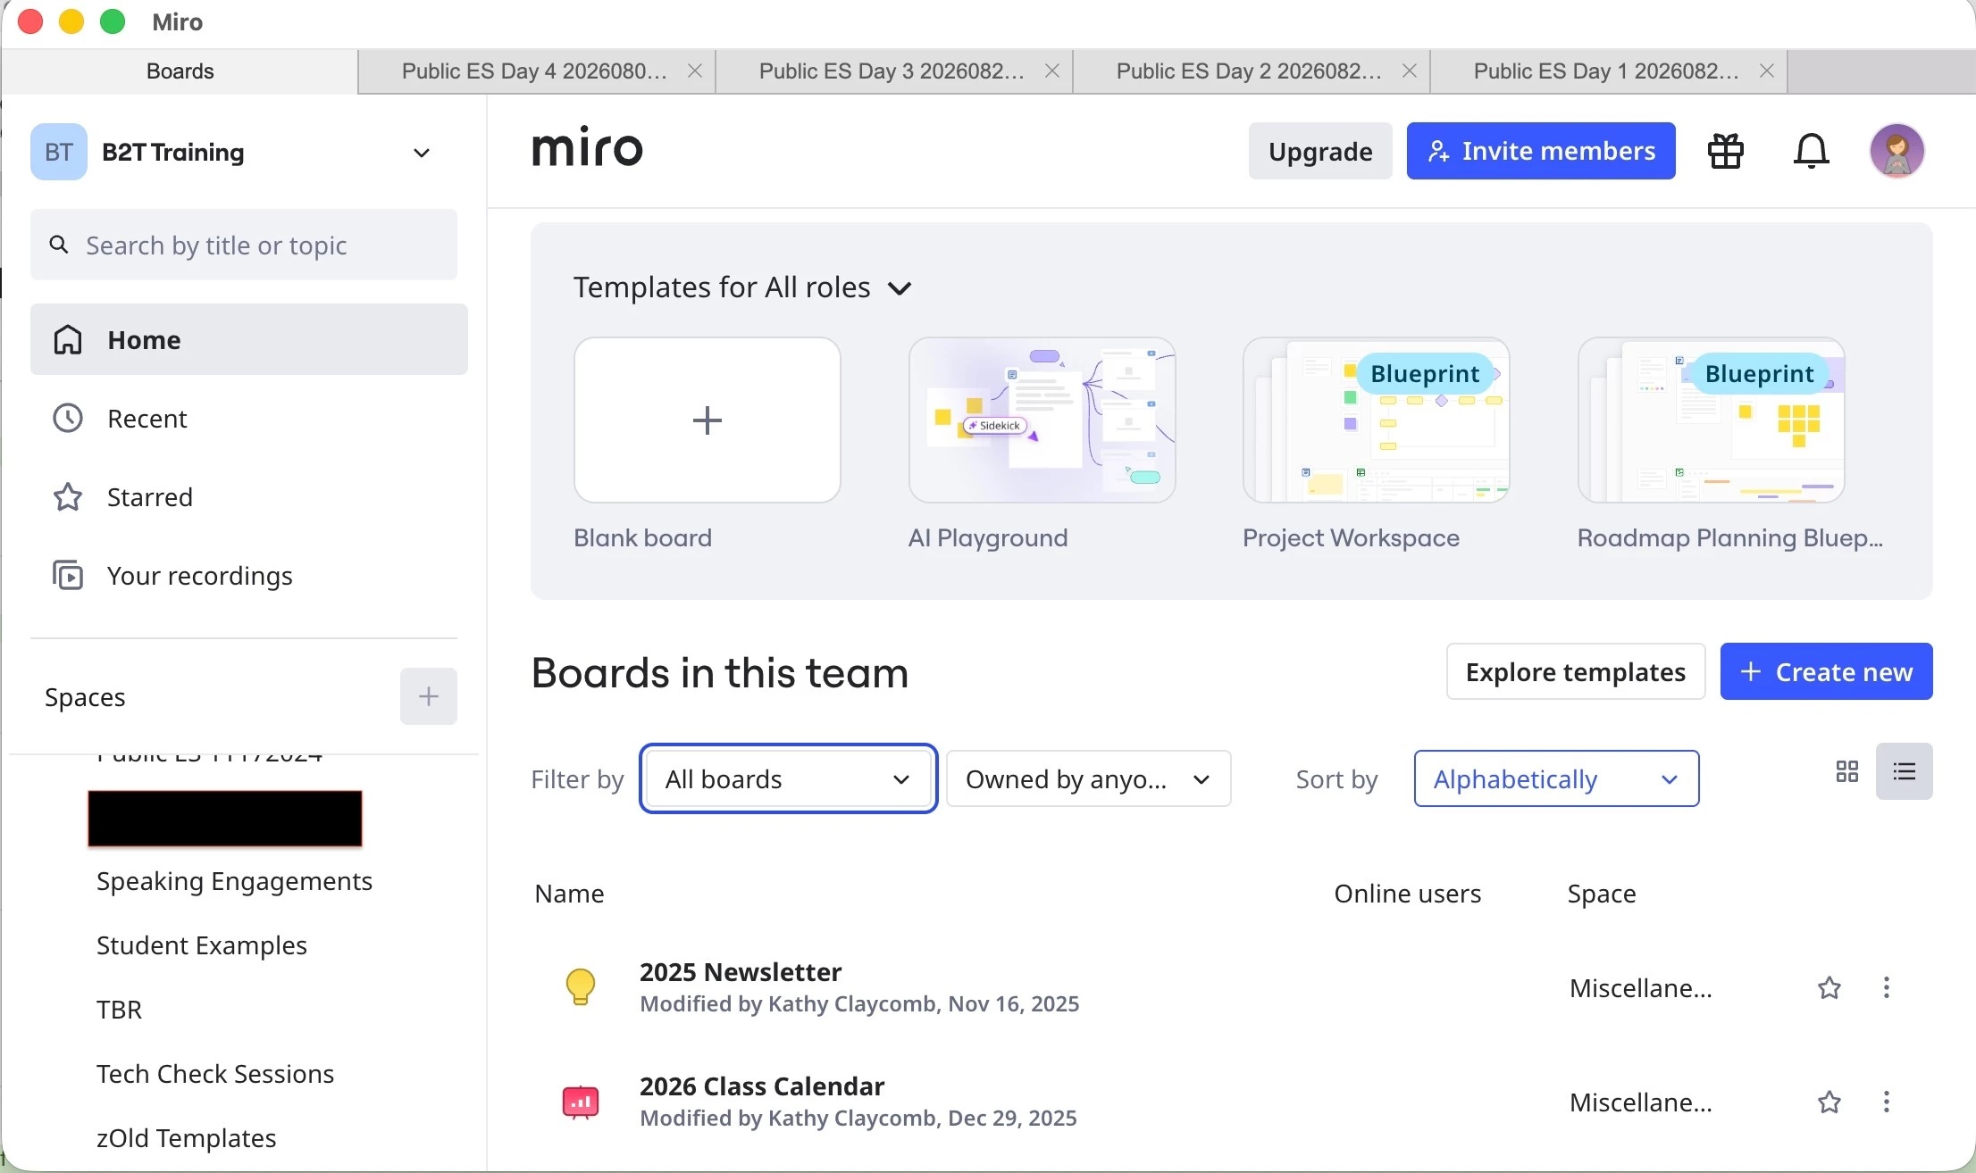
Task: Close the Public ES Day 3 tab
Action: [1053, 72]
